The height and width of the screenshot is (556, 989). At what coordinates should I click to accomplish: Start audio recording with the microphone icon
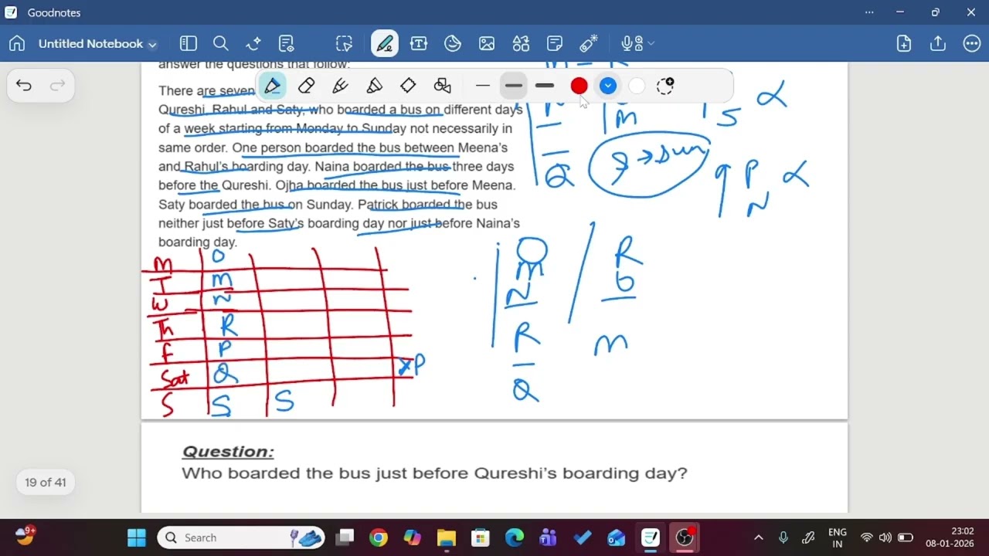coord(631,44)
